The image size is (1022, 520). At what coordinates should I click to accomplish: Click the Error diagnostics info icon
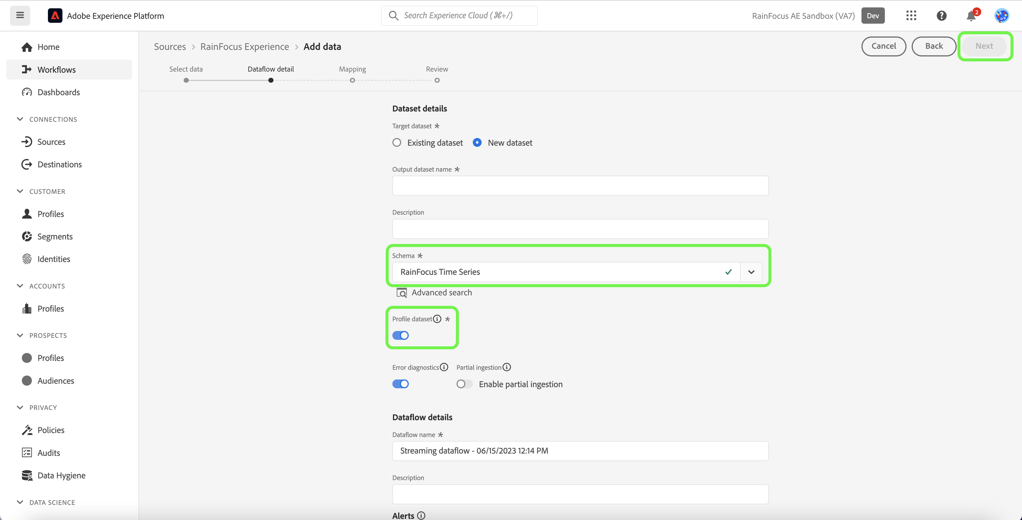coord(444,367)
